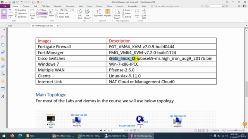Open the Edit Object tool
The image size is (248, 139).
click(x=88, y=14)
